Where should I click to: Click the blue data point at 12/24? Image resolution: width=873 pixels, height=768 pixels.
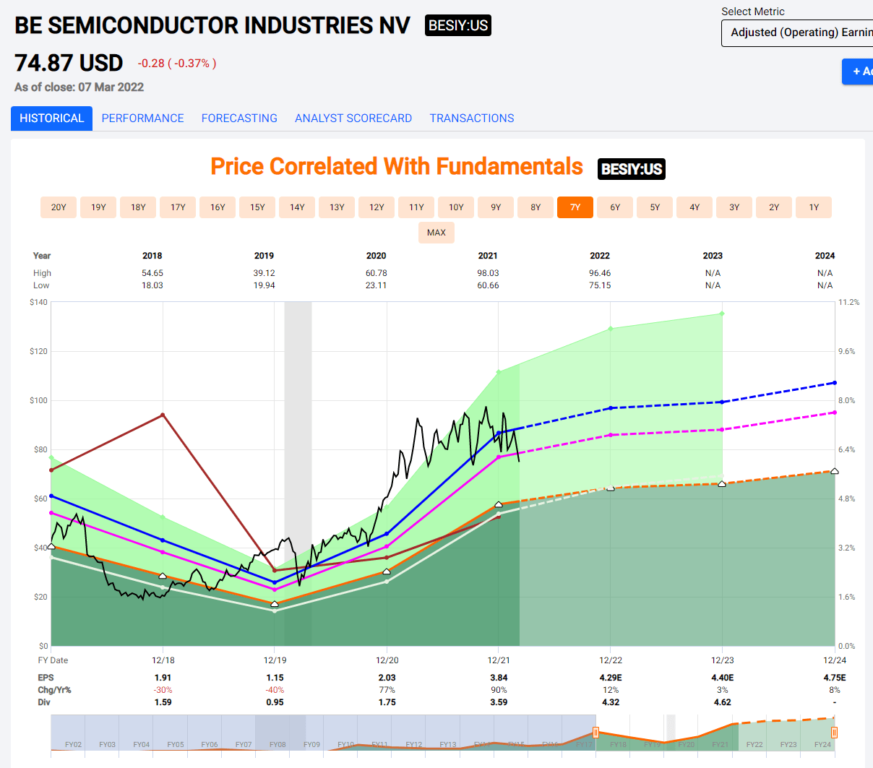click(835, 383)
